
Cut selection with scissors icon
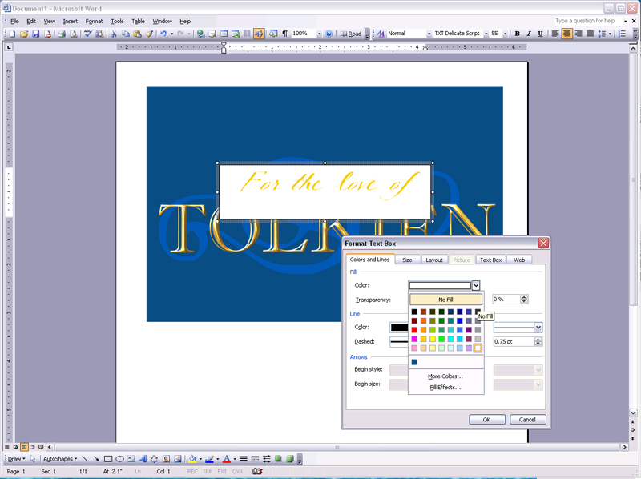point(114,34)
